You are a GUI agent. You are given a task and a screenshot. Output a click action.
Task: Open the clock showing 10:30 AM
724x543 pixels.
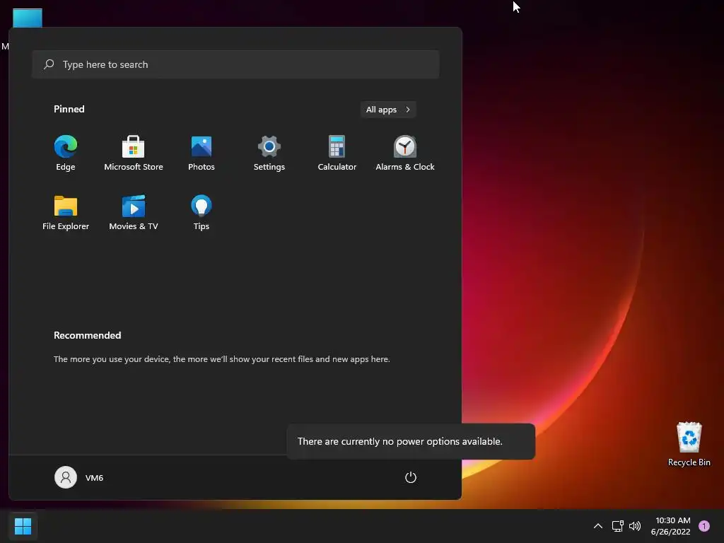(x=671, y=526)
